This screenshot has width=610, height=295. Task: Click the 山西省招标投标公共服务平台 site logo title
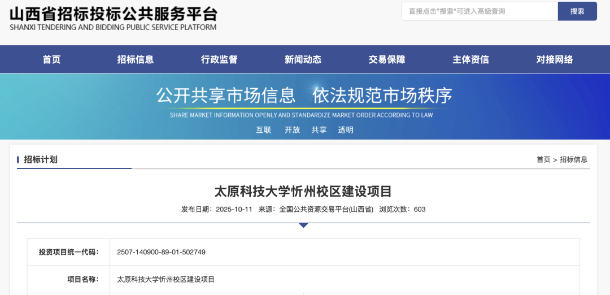(x=113, y=14)
